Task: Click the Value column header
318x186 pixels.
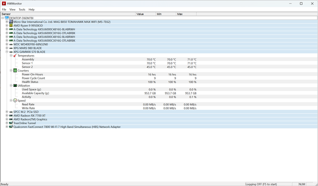Action: coord(146,14)
